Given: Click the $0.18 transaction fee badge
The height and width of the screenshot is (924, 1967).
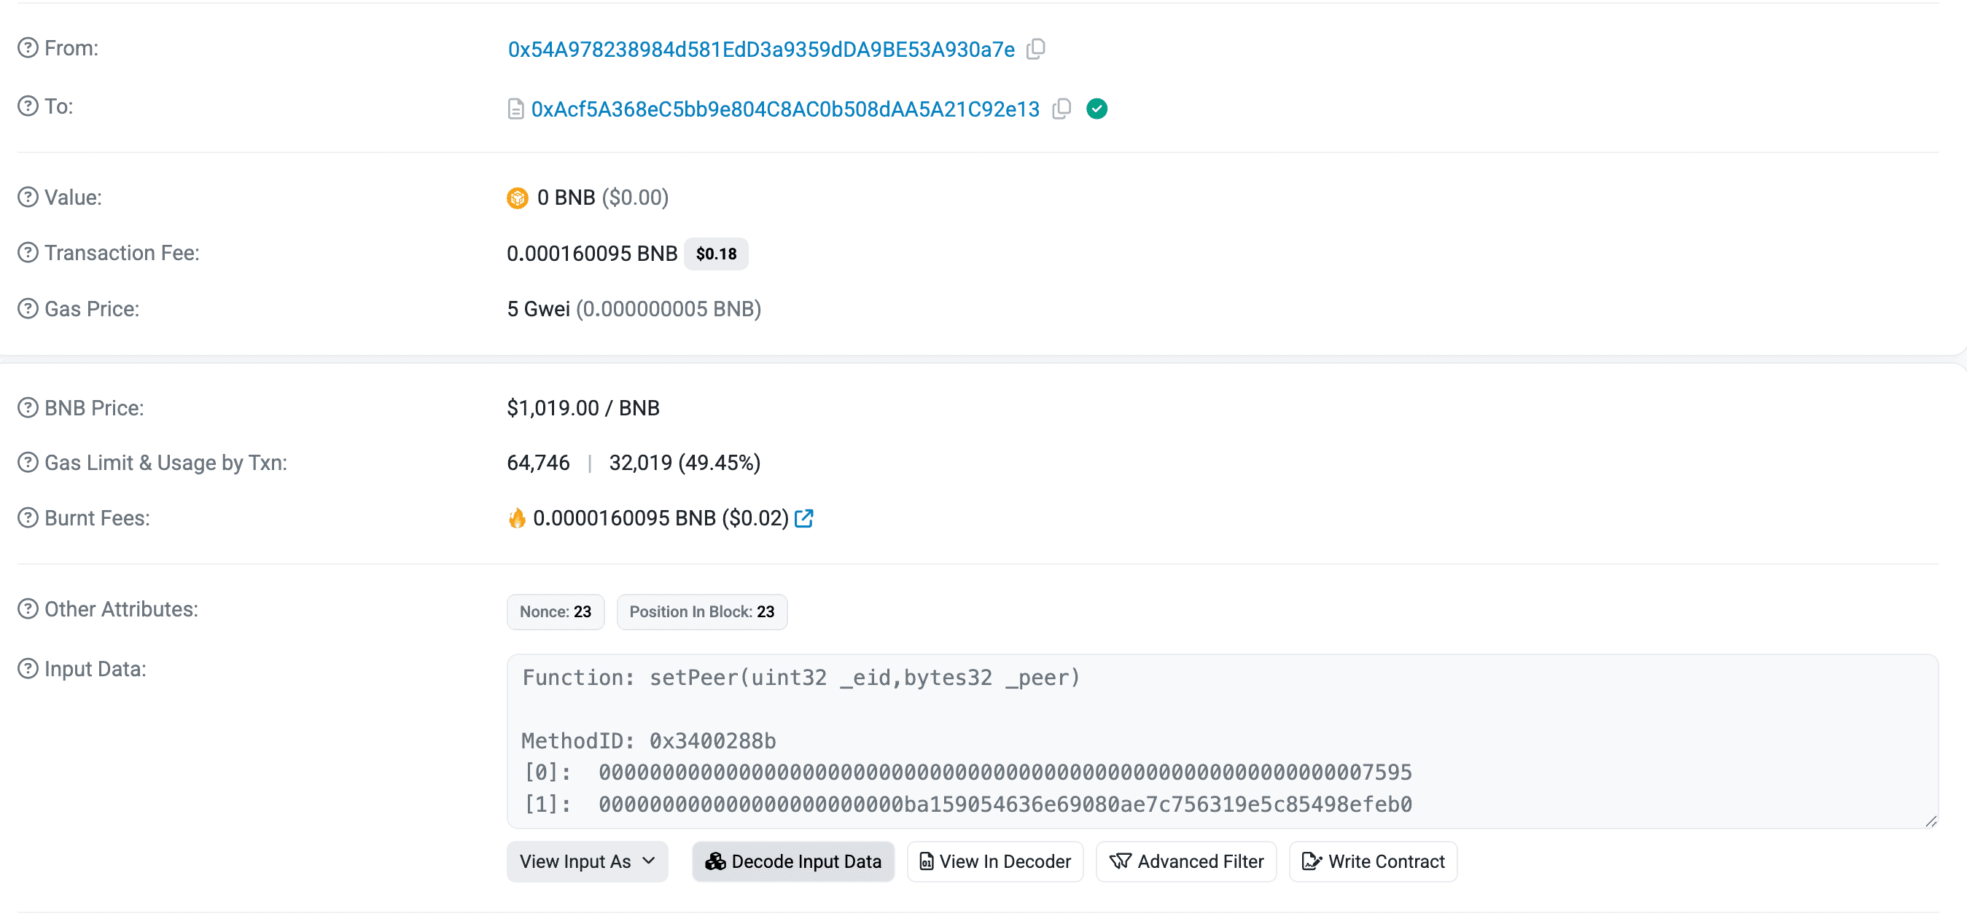Looking at the screenshot, I should pos(715,254).
